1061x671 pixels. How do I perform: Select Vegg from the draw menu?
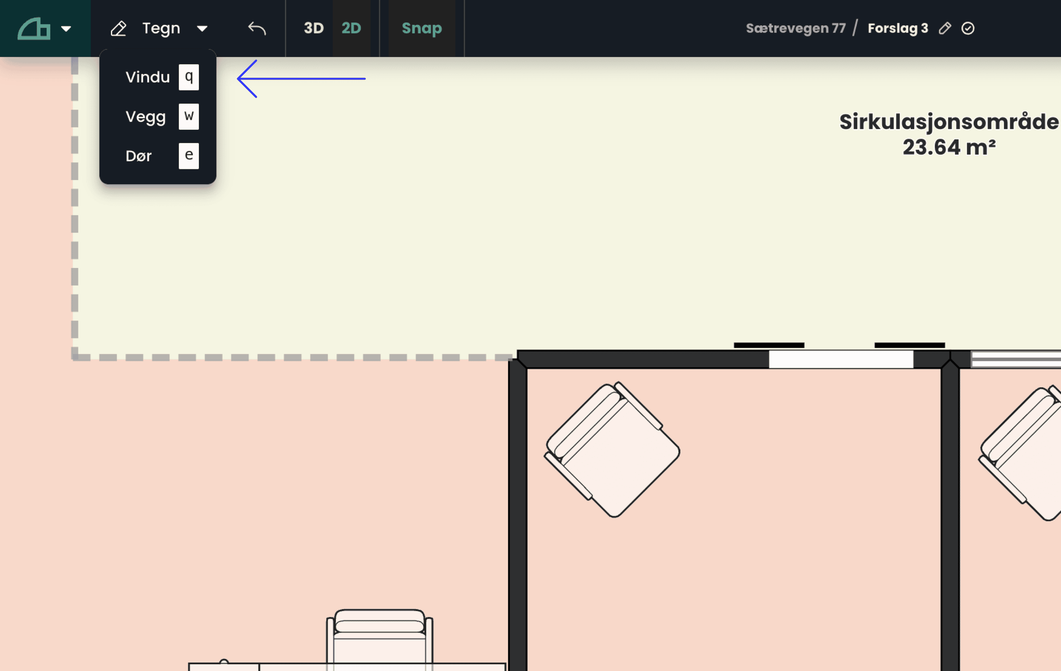pyautogui.click(x=145, y=117)
